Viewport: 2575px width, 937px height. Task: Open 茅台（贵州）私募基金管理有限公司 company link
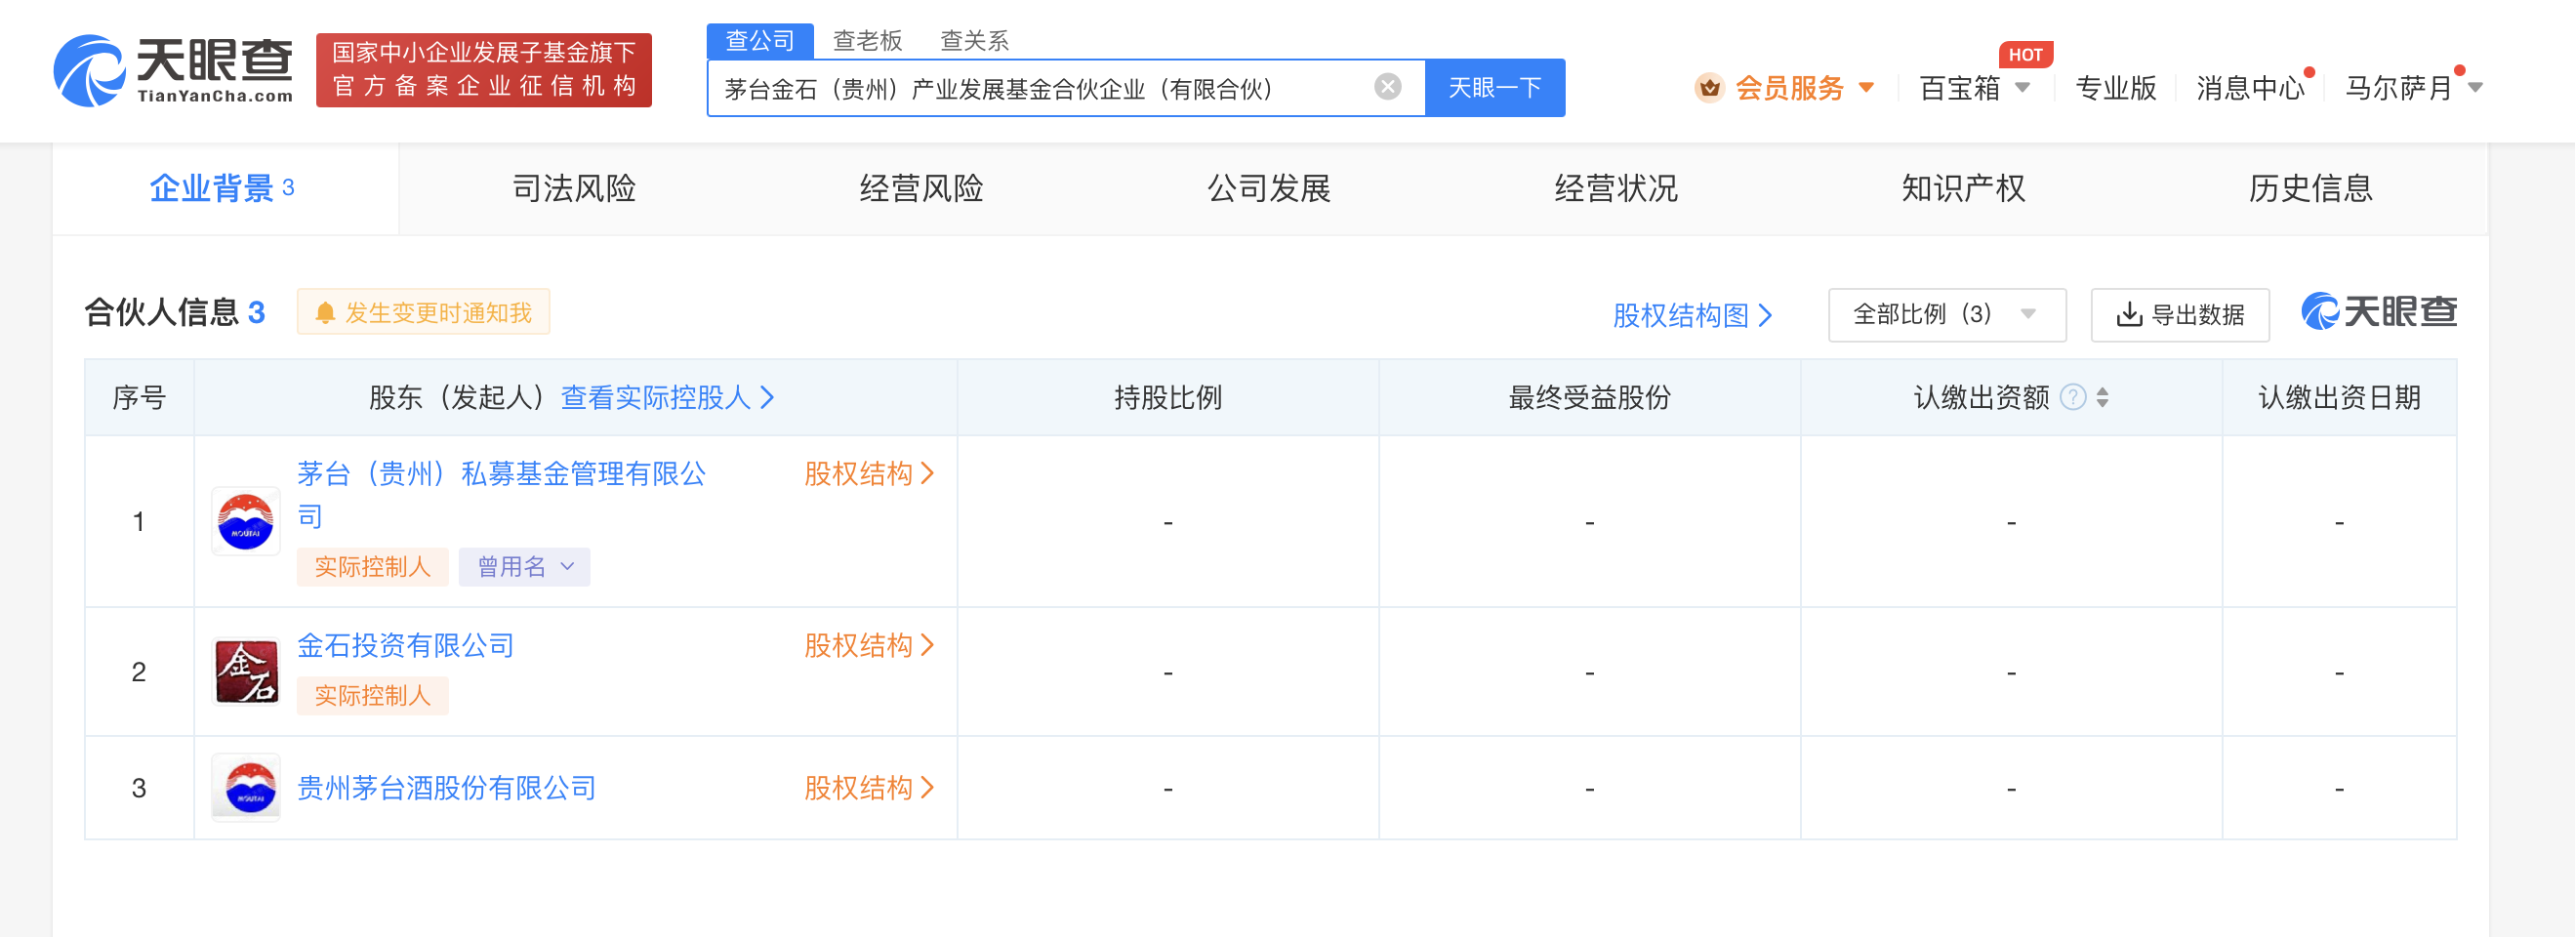tap(501, 494)
